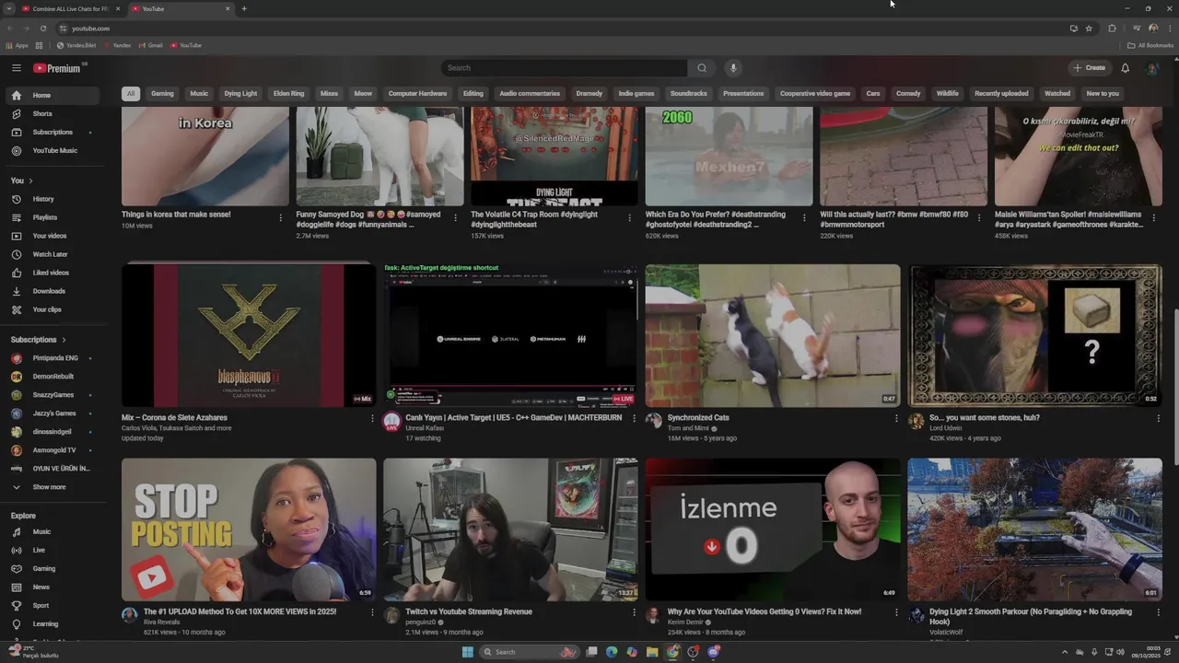Click the YouTube search input field

(x=564, y=68)
